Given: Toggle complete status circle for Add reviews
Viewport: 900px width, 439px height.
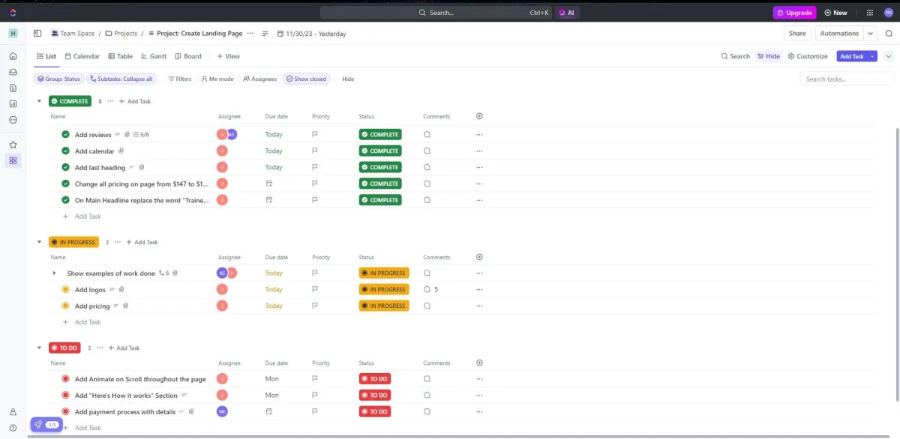Looking at the screenshot, I should tap(66, 135).
